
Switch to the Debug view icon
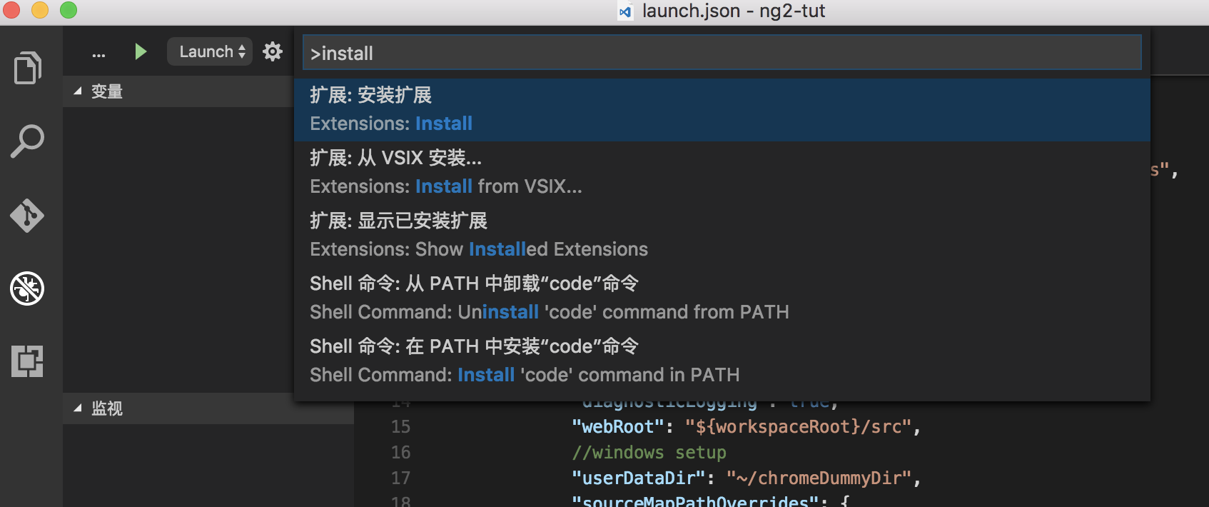pyautogui.click(x=27, y=288)
